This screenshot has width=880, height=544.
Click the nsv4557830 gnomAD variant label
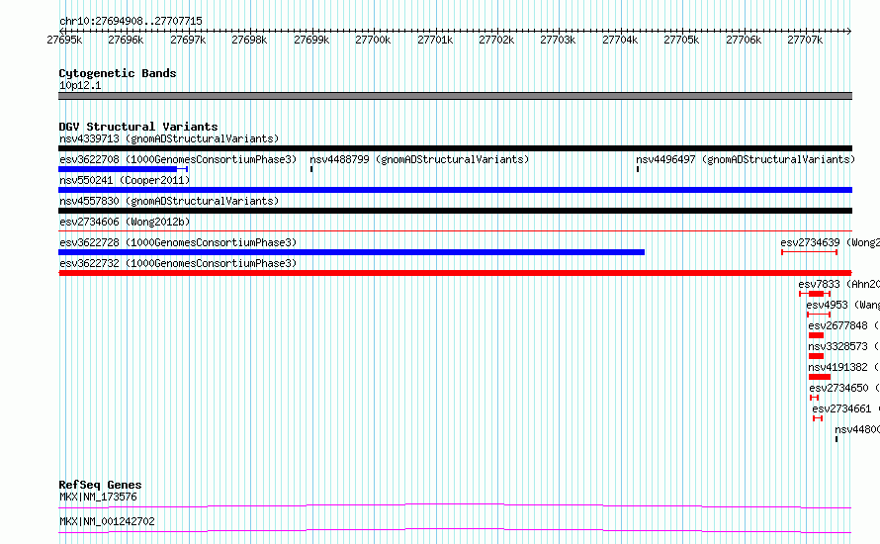(169, 201)
